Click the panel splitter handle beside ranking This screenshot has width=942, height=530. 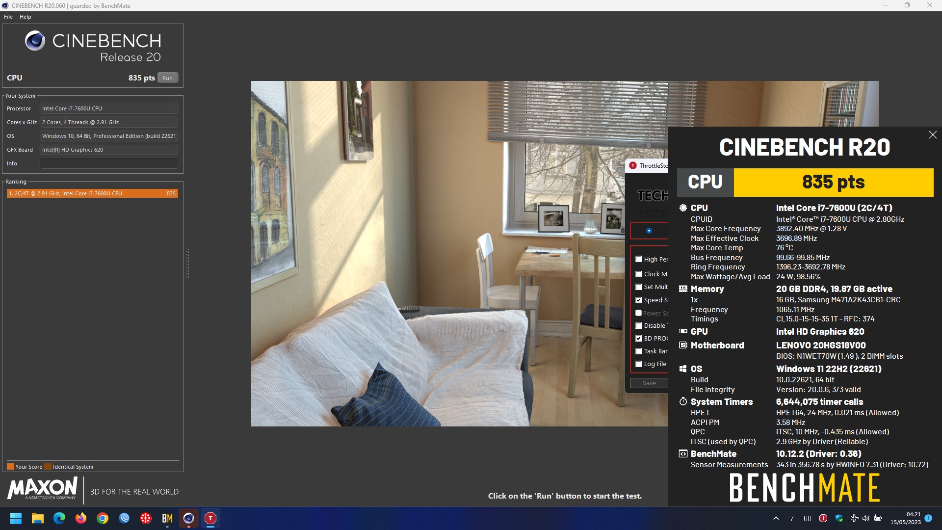pyautogui.click(x=187, y=264)
